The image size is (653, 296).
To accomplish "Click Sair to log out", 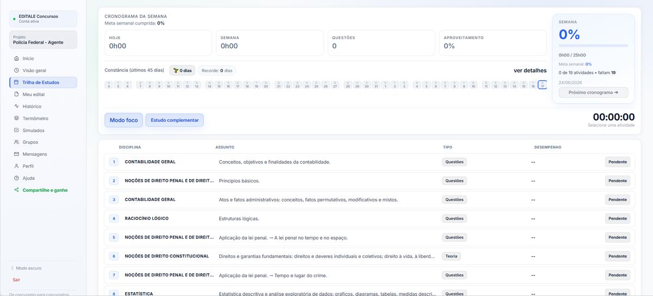I will [16, 280].
